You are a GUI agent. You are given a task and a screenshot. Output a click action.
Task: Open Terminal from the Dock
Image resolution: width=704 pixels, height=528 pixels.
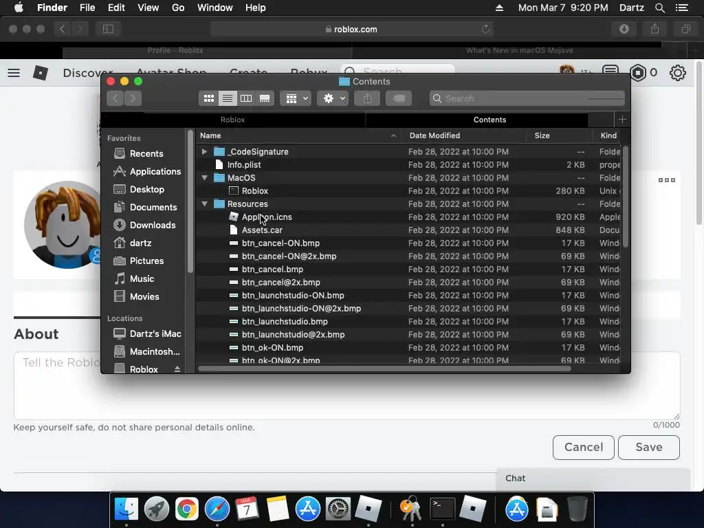442,509
